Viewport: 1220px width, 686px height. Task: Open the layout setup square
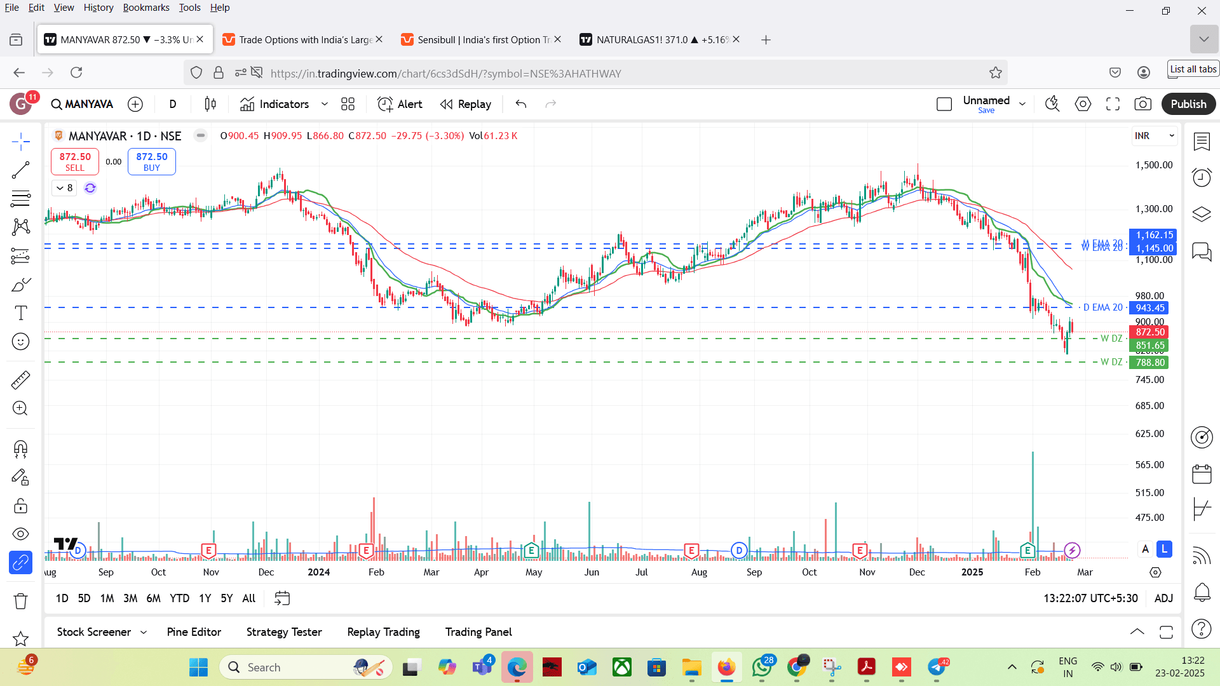944,104
